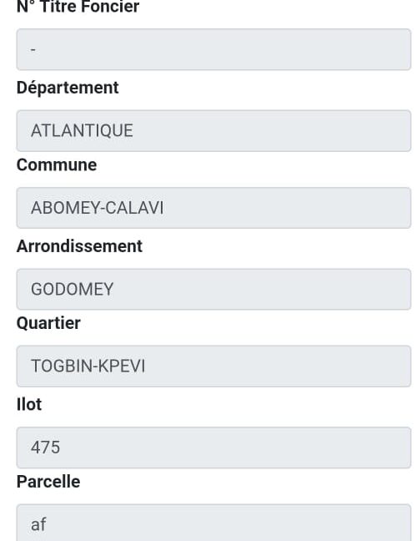Select the Quartier field showing TOGBIN-KPEVI
The width and height of the screenshot is (416, 541).
pos(213,366)
